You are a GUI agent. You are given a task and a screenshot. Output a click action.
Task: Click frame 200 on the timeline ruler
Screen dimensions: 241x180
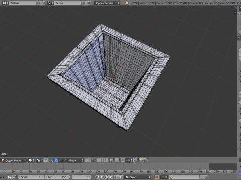166,171
